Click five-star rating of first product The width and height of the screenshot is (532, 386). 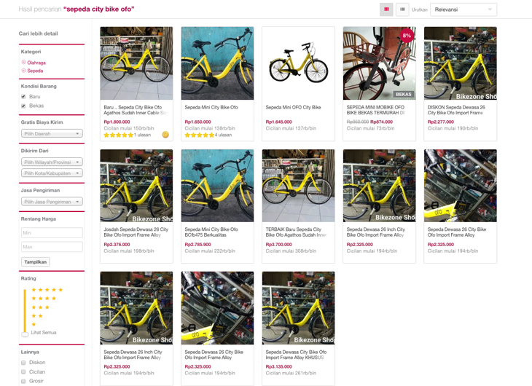pyautogui.click(x=118, y=135)
